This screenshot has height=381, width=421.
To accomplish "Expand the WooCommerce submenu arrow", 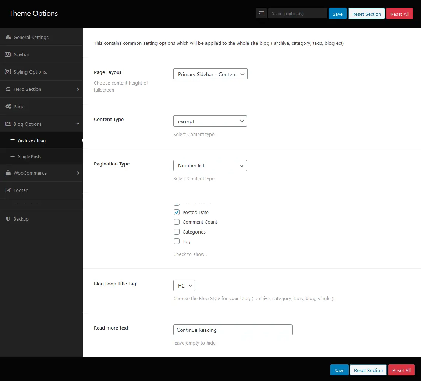I will 78,173.
